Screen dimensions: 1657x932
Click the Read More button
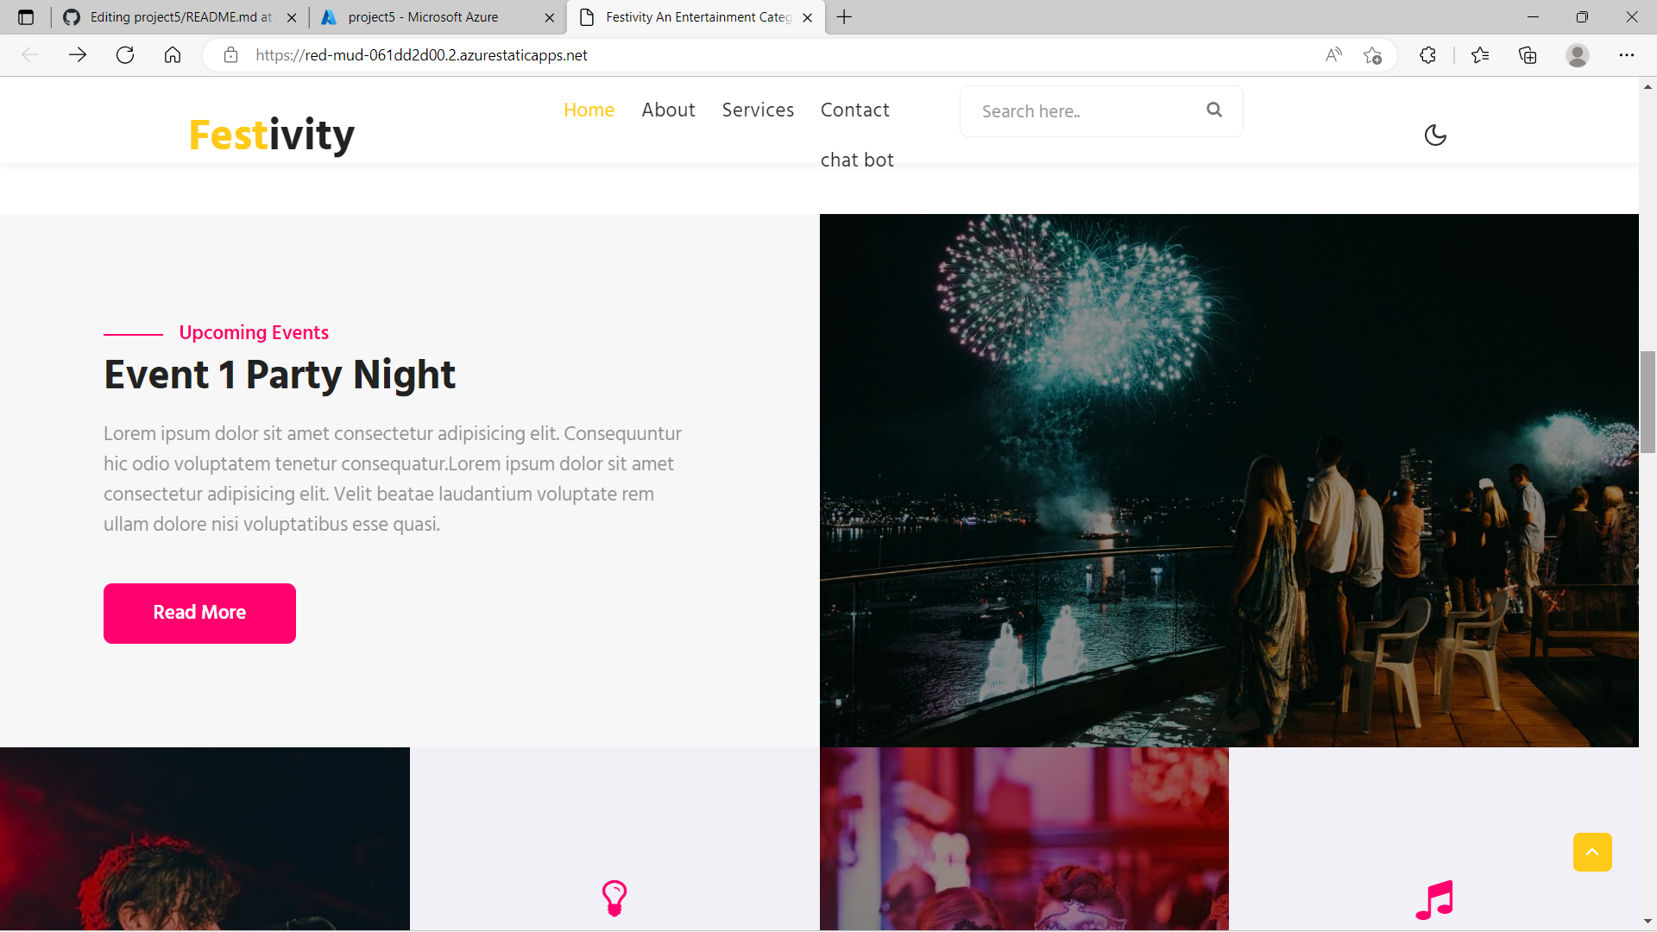click(199, 613)
